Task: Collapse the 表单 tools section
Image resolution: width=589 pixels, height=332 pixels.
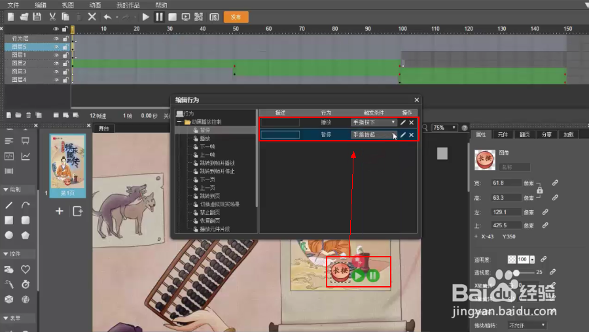Action: pos(6,318)
